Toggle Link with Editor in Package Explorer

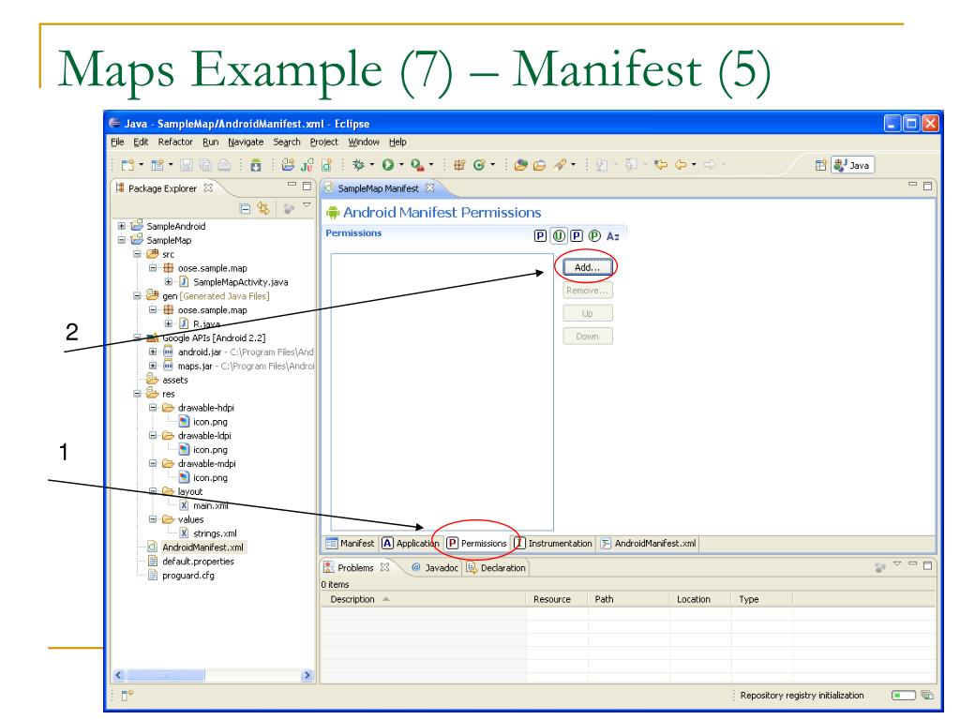(x=263, y=209)
